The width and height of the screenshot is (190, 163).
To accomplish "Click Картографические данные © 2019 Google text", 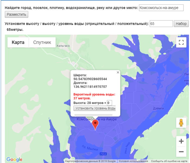I will 90,161.
